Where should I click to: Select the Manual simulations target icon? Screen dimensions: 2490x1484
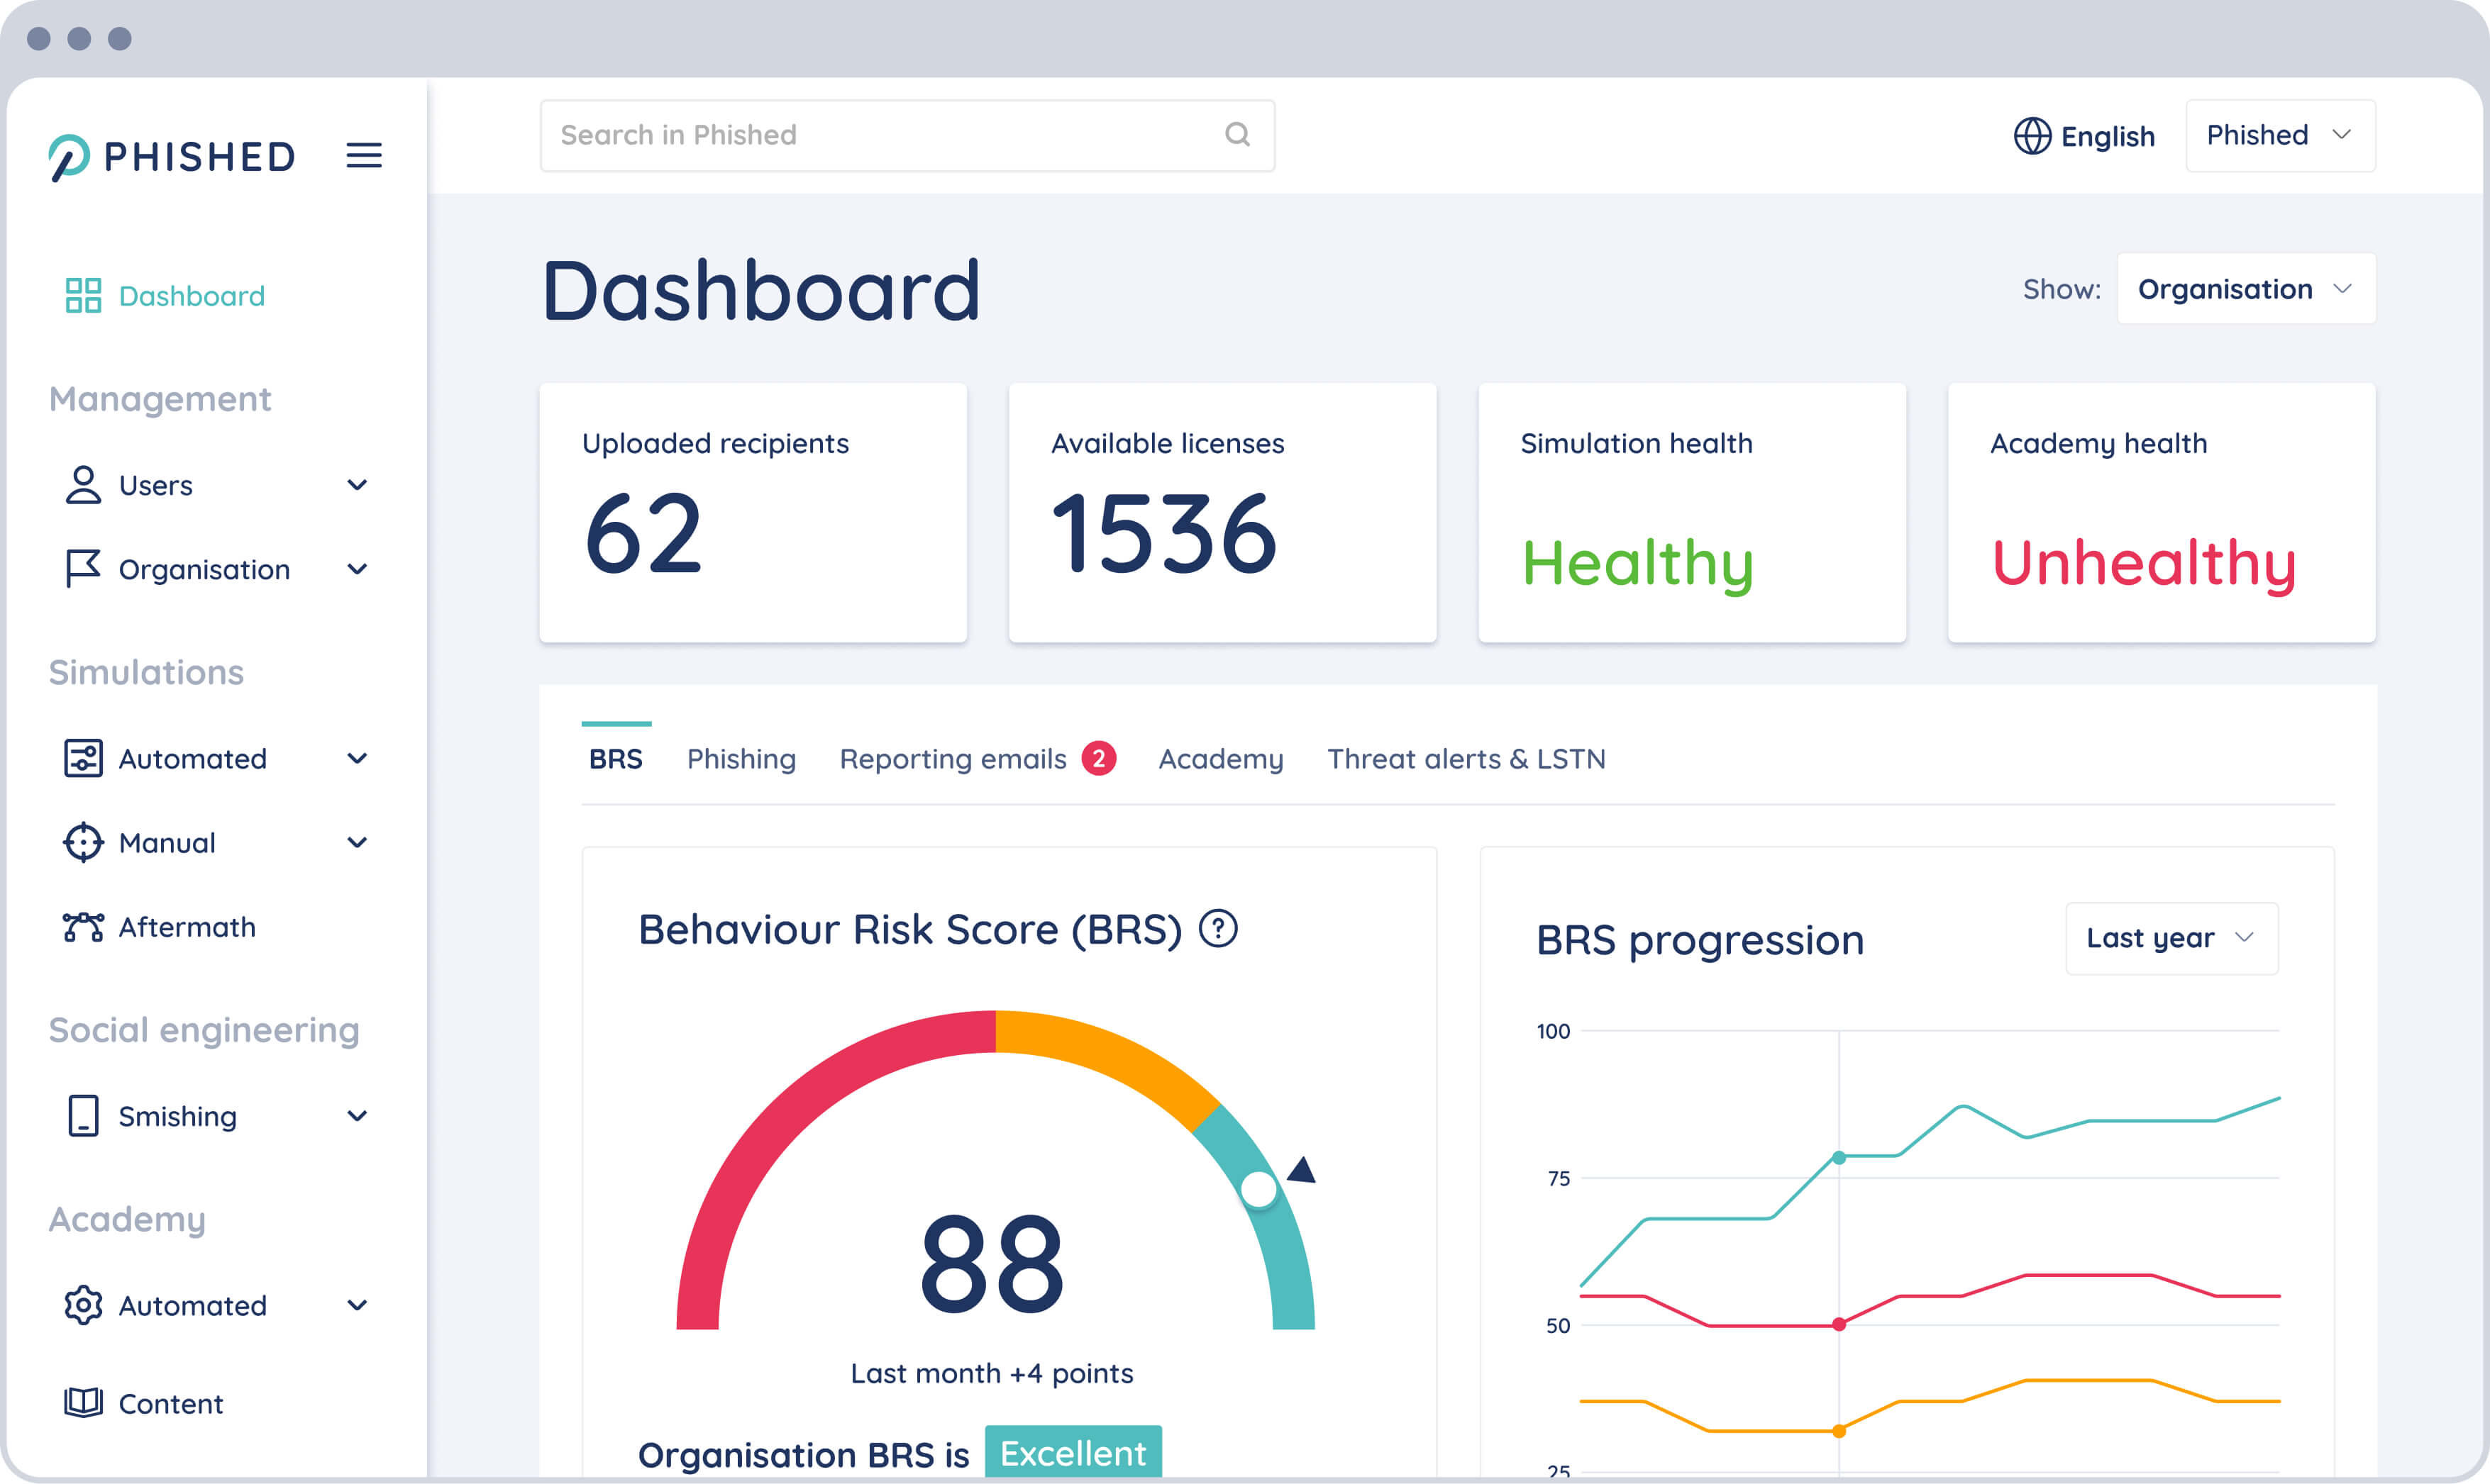[x=84, y=842]
